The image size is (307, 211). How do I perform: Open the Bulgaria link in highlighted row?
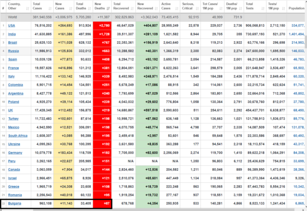point(15,204)
